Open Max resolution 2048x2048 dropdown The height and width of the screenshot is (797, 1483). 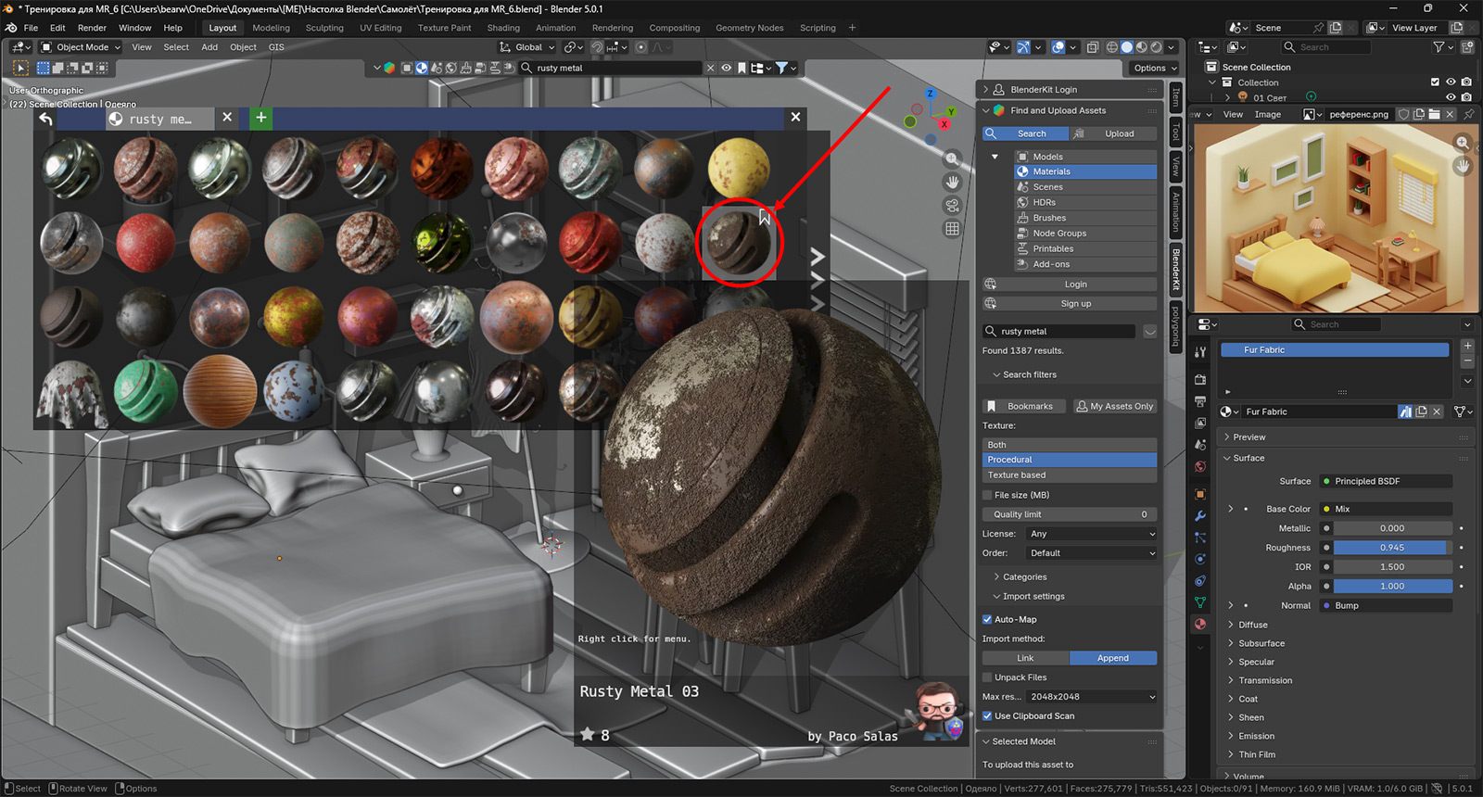tap(1092, 697)
